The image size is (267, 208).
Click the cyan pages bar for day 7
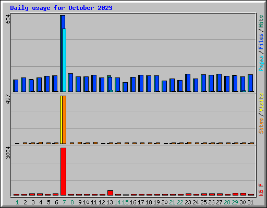[x=64, y=60]
